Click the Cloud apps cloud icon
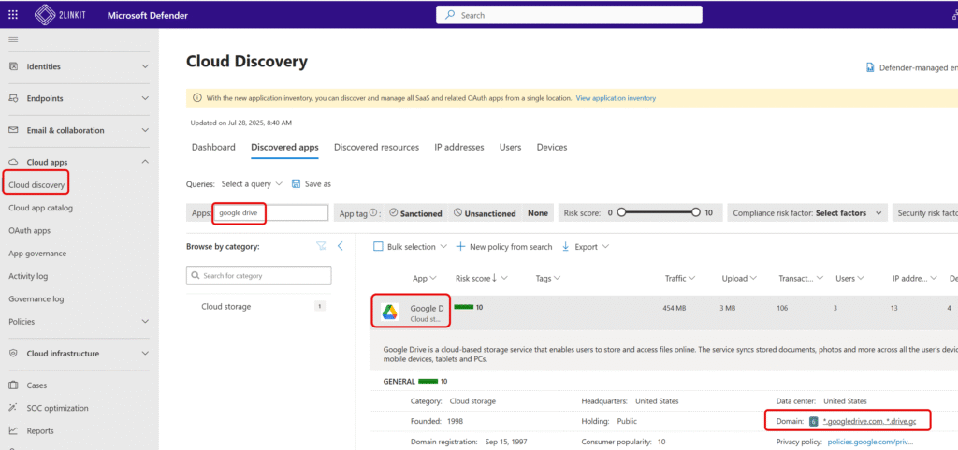Screen dimensions: 958x450 tap(14, 163)
